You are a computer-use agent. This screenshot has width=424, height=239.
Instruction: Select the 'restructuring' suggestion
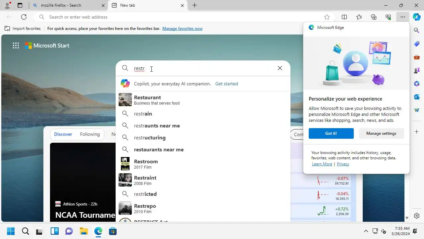(x=203, y=137)
